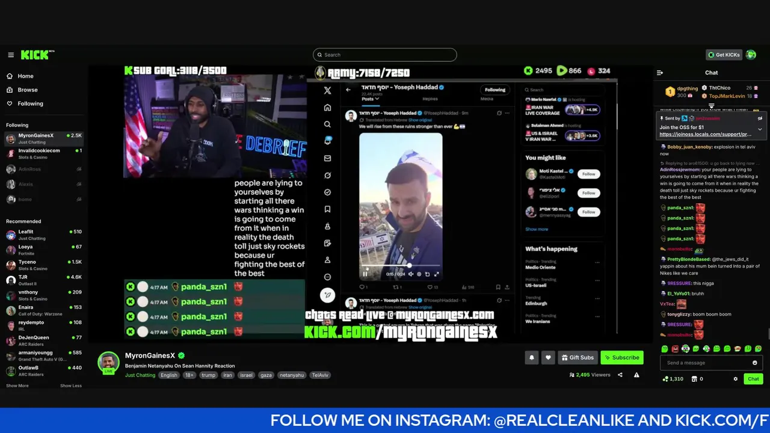
Task: Select the English tag
Action: click(x=169, y=375)
